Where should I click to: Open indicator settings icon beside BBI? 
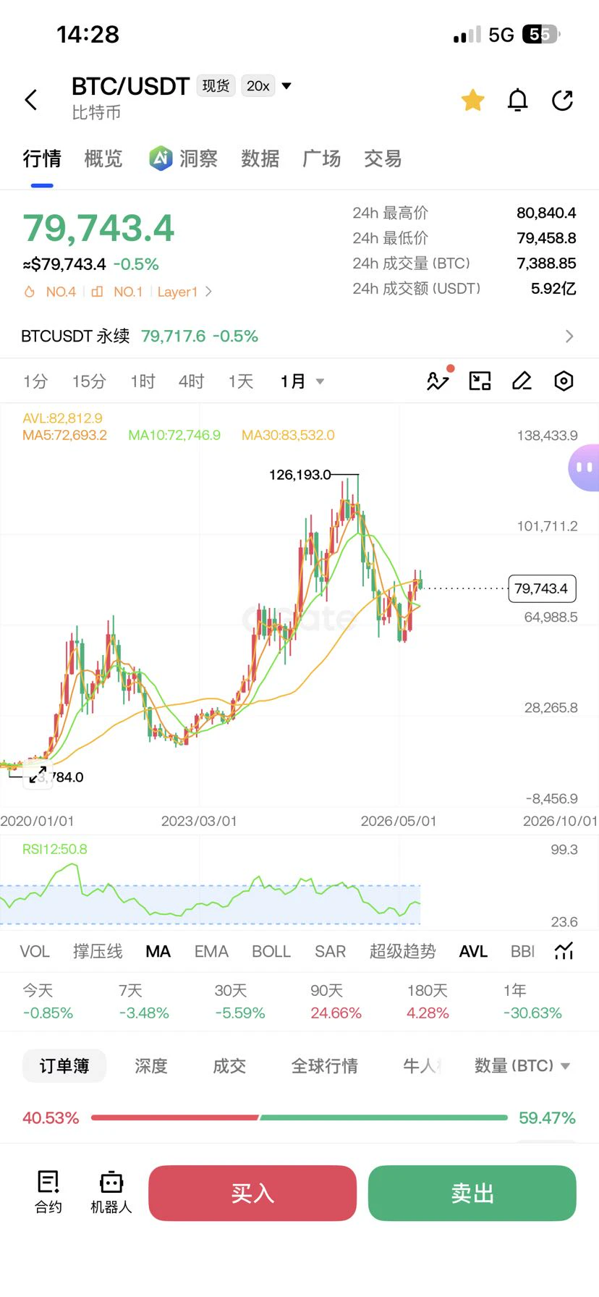564,951
